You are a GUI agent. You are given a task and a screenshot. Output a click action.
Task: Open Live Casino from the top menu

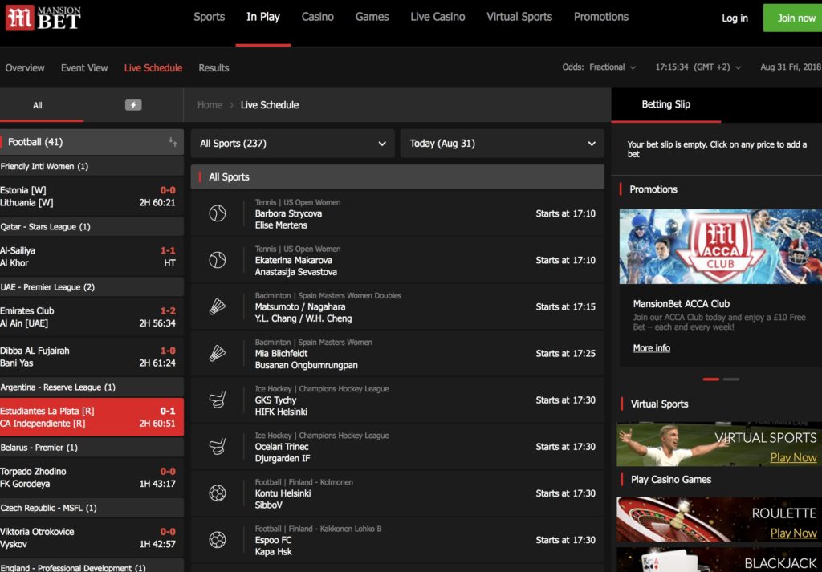pos(437,17)
